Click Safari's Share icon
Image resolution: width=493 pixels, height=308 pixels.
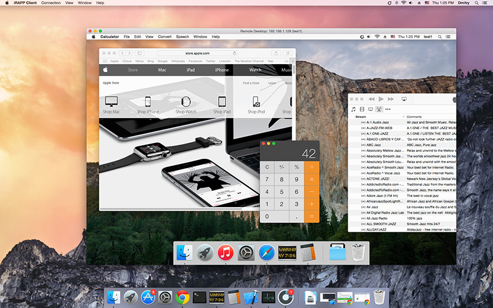coord(276,53)
